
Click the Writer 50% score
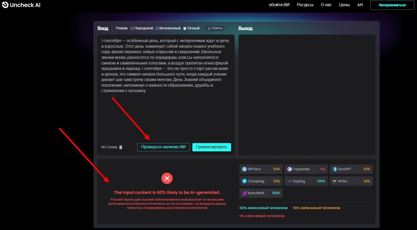pos(367,181)
